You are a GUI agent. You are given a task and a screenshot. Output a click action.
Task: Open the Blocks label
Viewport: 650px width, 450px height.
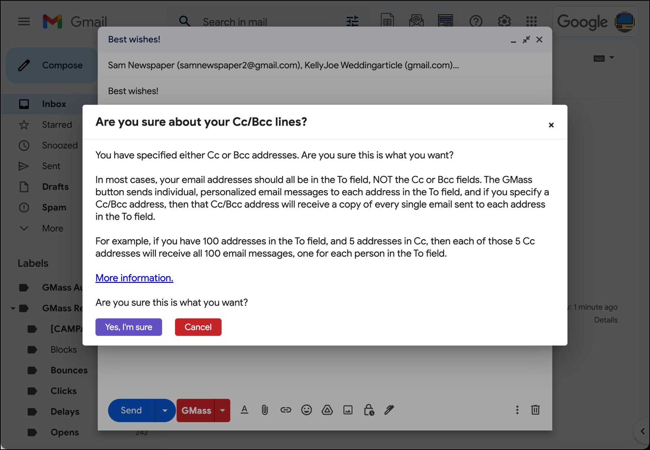pos(63,350)
